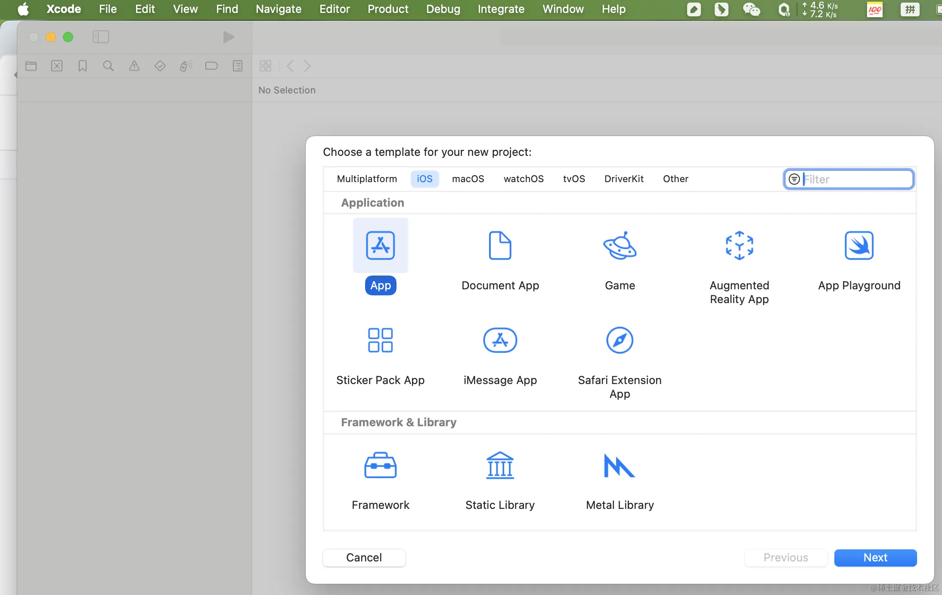Image resolution: width=942 pixels, height=595 pixels.
Task: Choose the Safari Extension App template
Action: point(620,341)
